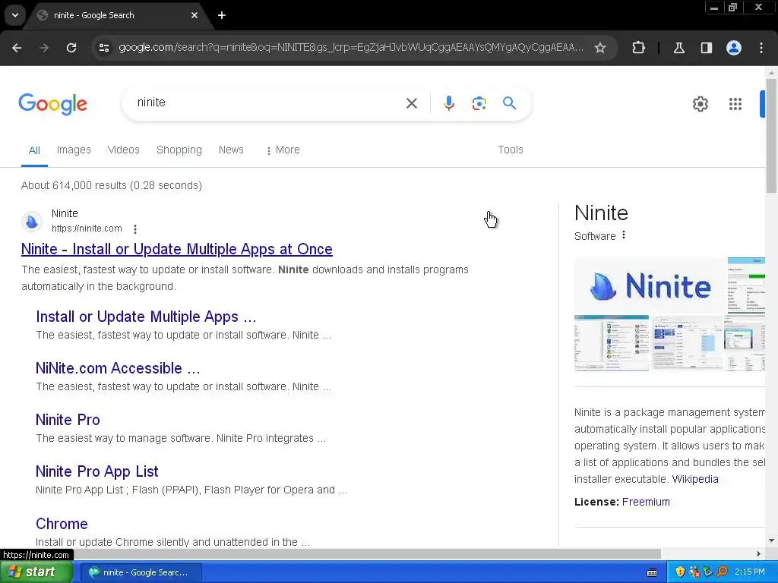
Task: Switch to the Images tab
Action: (74, 150)
